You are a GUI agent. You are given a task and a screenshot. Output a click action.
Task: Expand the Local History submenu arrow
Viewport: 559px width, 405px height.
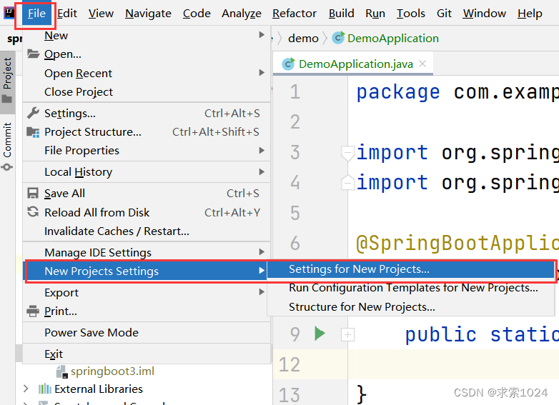(262, 171)
